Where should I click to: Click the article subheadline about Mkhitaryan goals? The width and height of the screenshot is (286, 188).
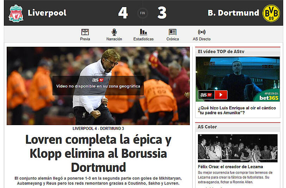click(98, 181)
